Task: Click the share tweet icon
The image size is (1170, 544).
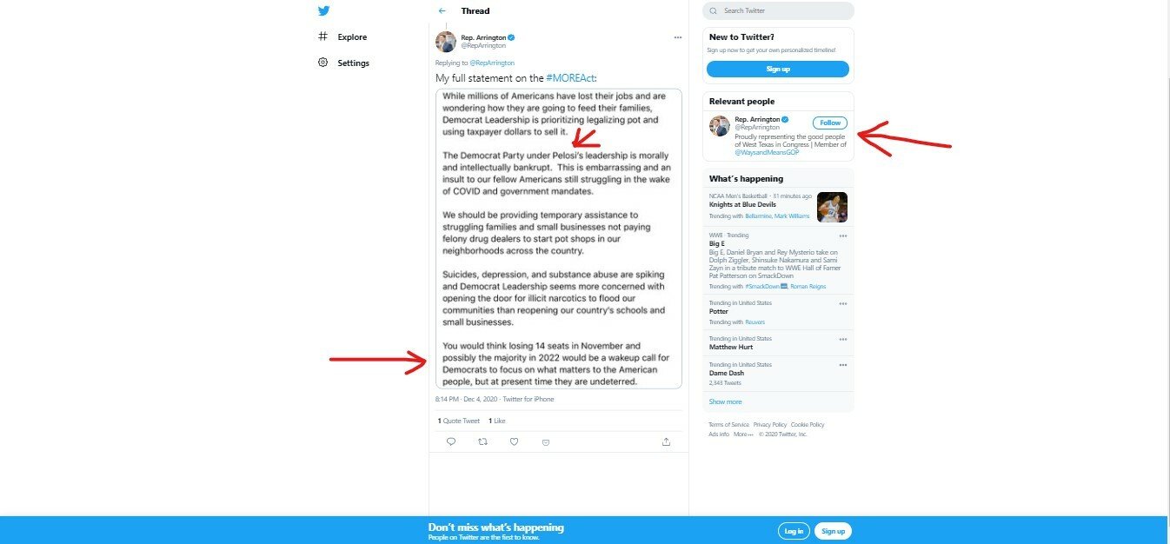Action: tap(666, 441)
